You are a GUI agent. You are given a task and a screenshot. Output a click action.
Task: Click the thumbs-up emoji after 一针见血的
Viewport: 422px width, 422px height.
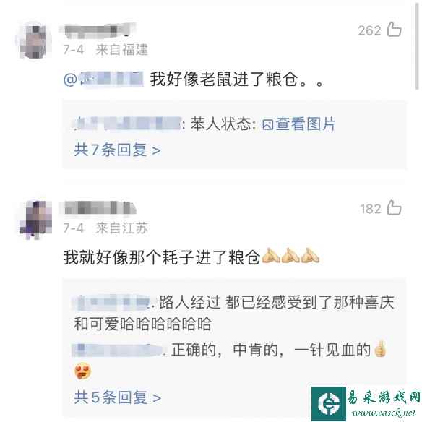coord(380,349)
